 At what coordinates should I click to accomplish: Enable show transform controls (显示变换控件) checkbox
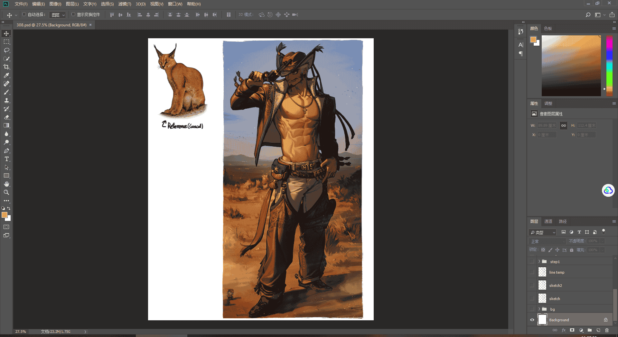(x=73, y=14)
